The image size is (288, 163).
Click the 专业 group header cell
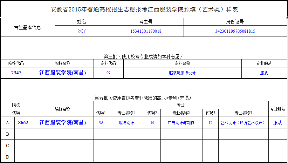(181, 105)
